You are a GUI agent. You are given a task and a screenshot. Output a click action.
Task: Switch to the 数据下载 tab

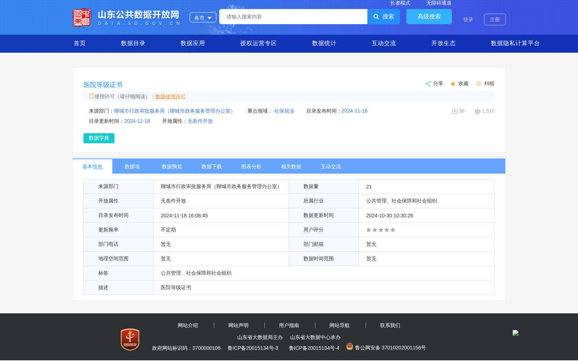click(x=212, y=166)
